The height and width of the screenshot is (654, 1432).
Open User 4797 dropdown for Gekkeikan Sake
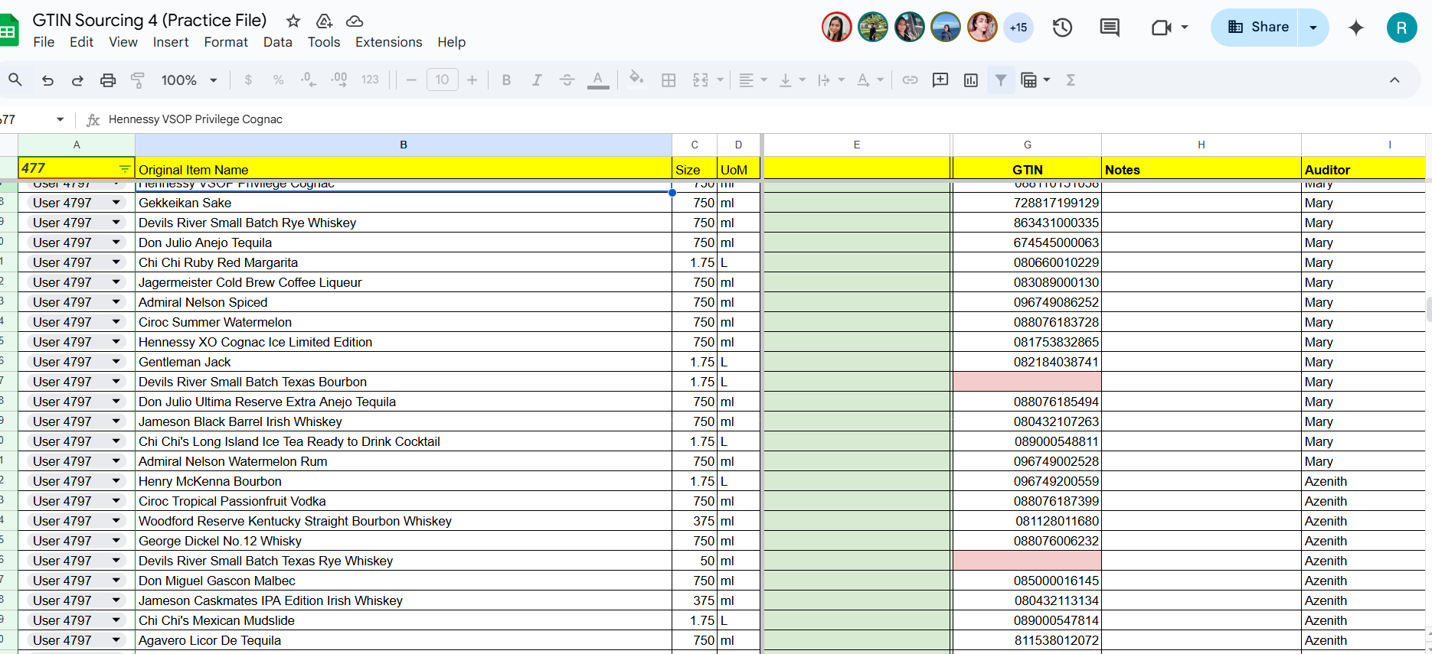coord(116,203)
